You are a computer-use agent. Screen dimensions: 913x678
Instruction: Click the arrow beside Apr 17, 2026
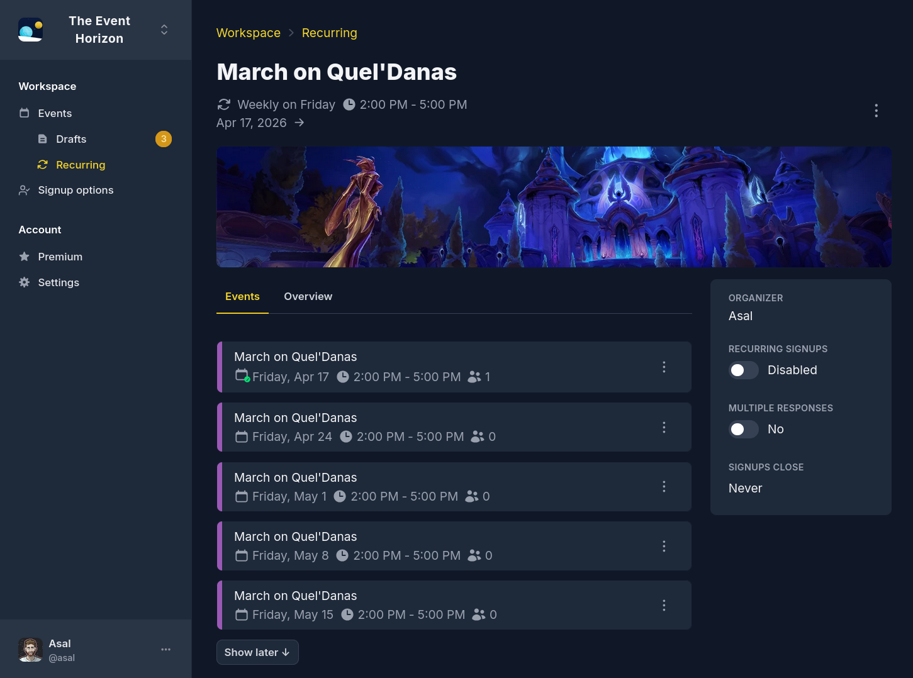300,122
